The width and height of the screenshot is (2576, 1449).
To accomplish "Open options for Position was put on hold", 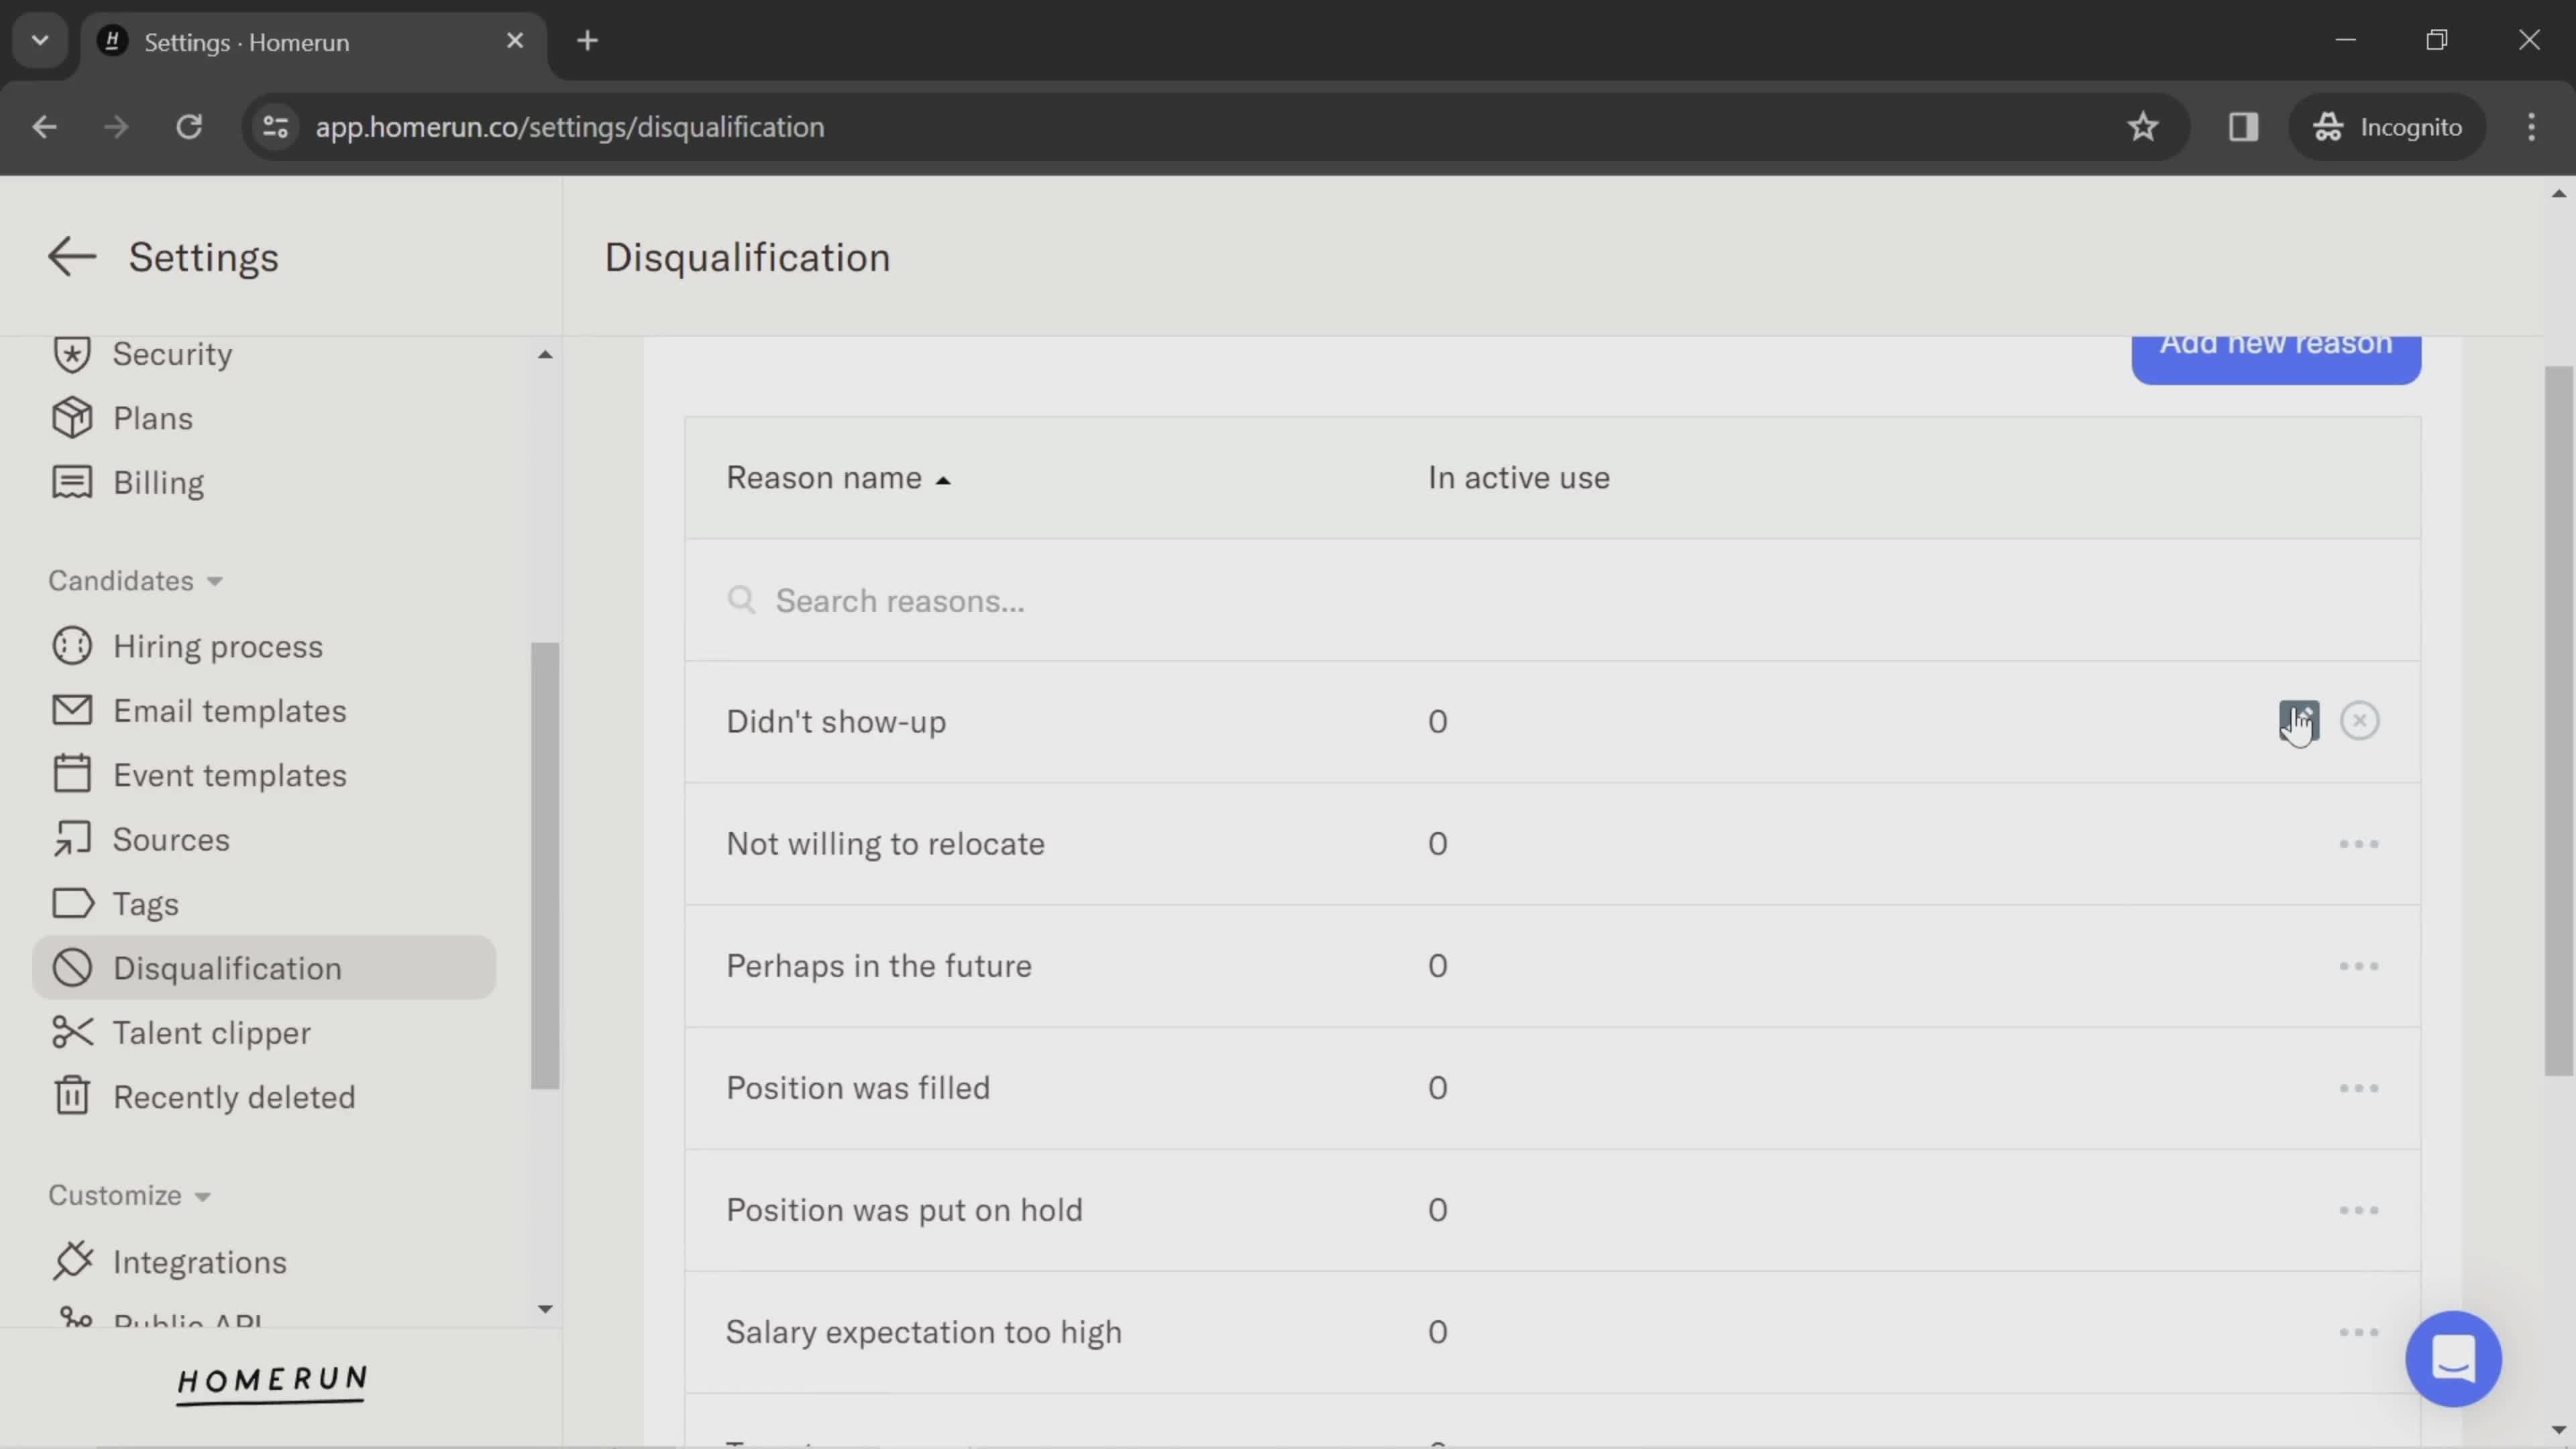I will [x=2358, y=1210].
